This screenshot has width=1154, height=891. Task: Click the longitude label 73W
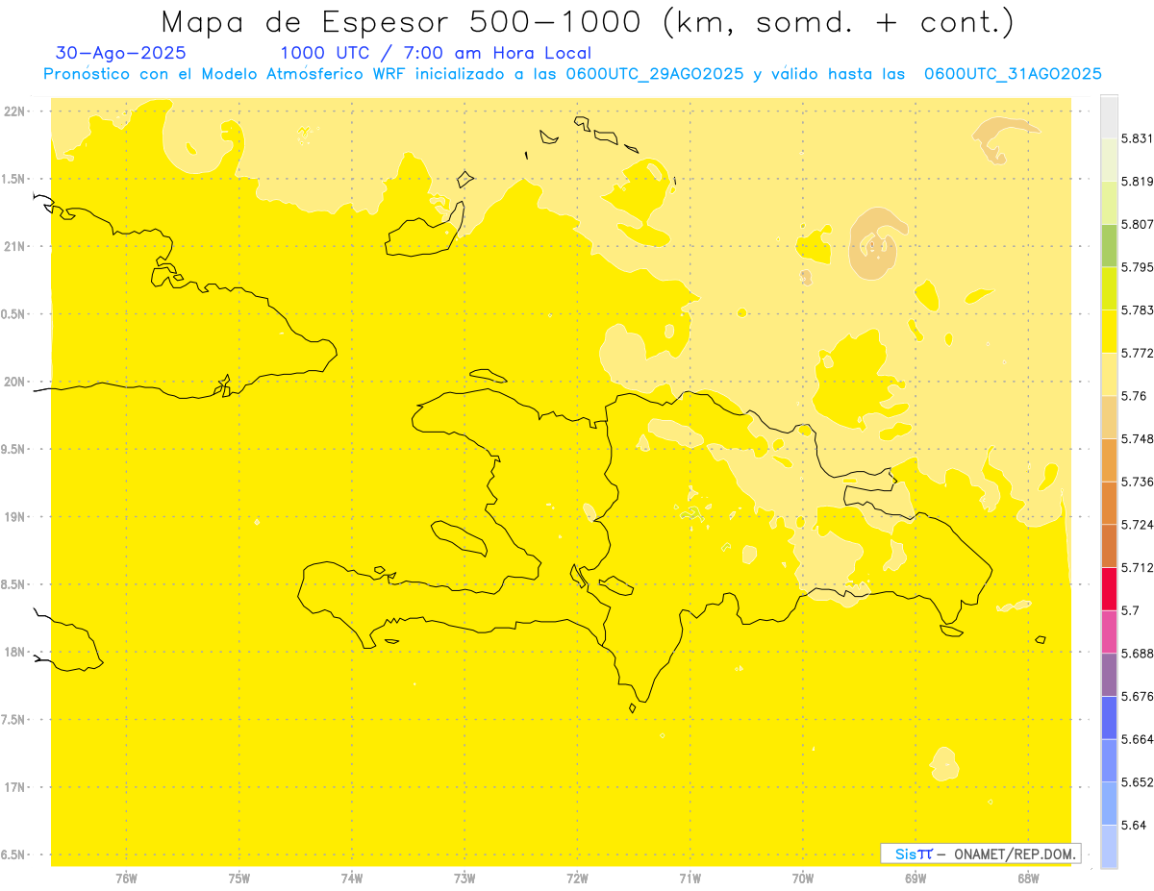pyautogui.click(x=464, y=878)
